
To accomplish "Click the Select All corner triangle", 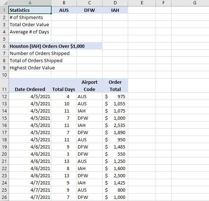I will [5, 3].
